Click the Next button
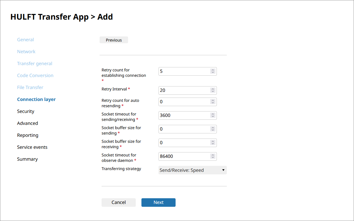The width and height of the screenshot is (354, 221). tap(158, 203)
